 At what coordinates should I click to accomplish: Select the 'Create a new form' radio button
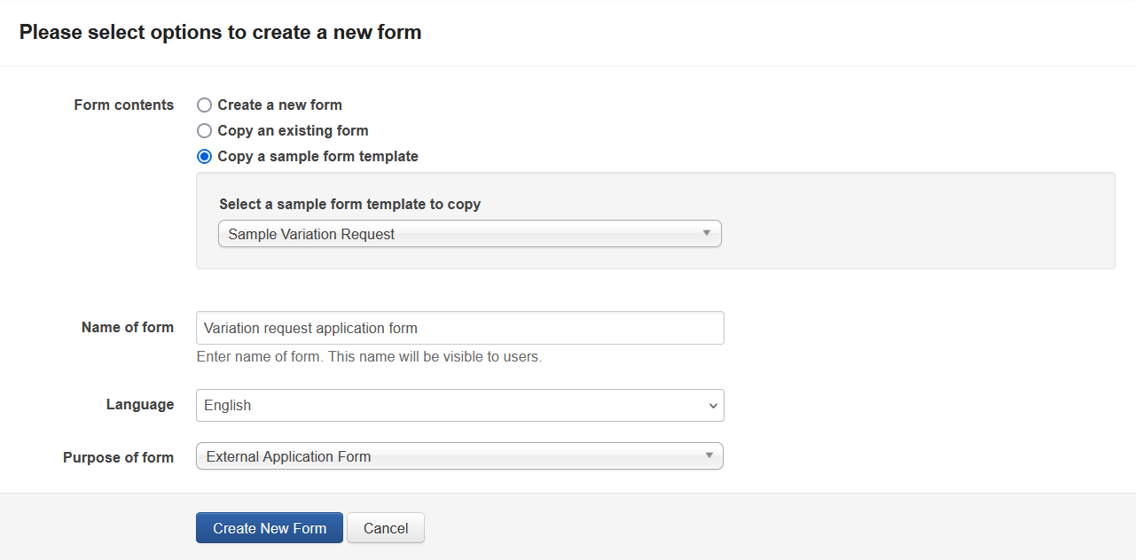204,105
